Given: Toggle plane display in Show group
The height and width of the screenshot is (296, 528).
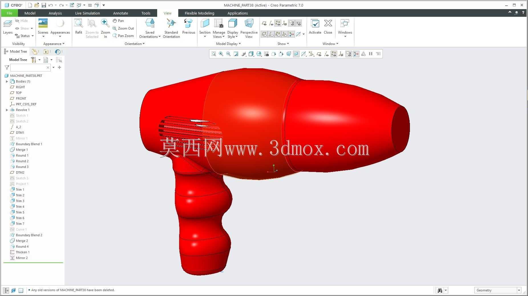Looking at the screenshot, I should [264, 23].
